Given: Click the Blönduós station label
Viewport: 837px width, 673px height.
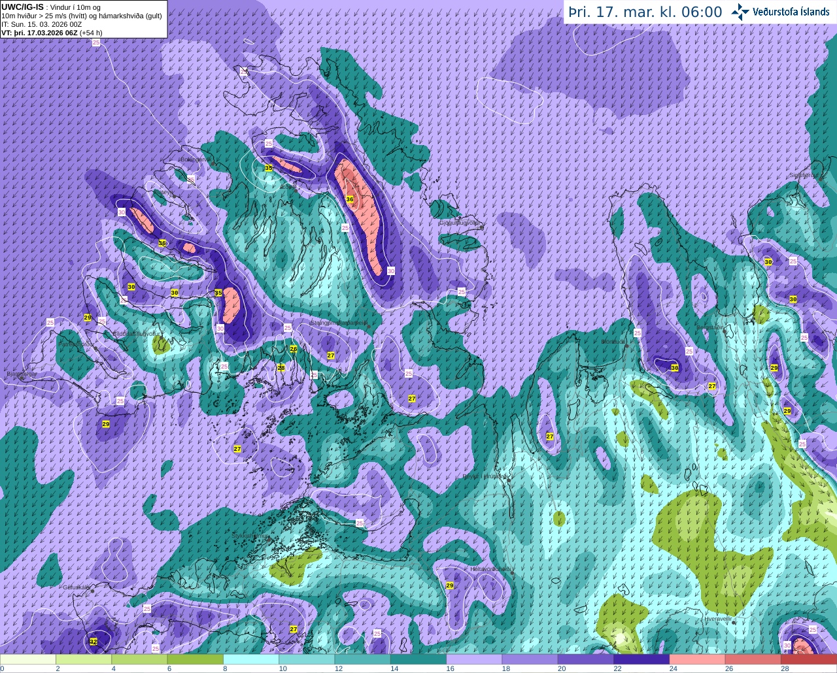Looking at the screenshot, I should tap(614, 342).
